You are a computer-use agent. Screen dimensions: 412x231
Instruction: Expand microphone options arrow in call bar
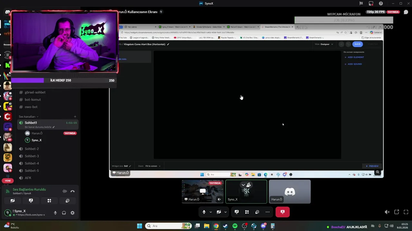(x=211, y=212)
